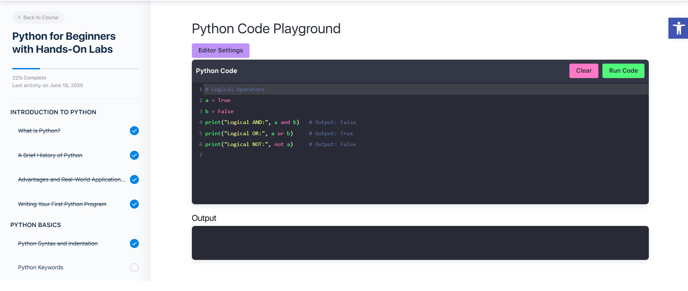Go to Python Syntax and Indentation lesson
The image size is (688, 291).
[x=58, y=244]
